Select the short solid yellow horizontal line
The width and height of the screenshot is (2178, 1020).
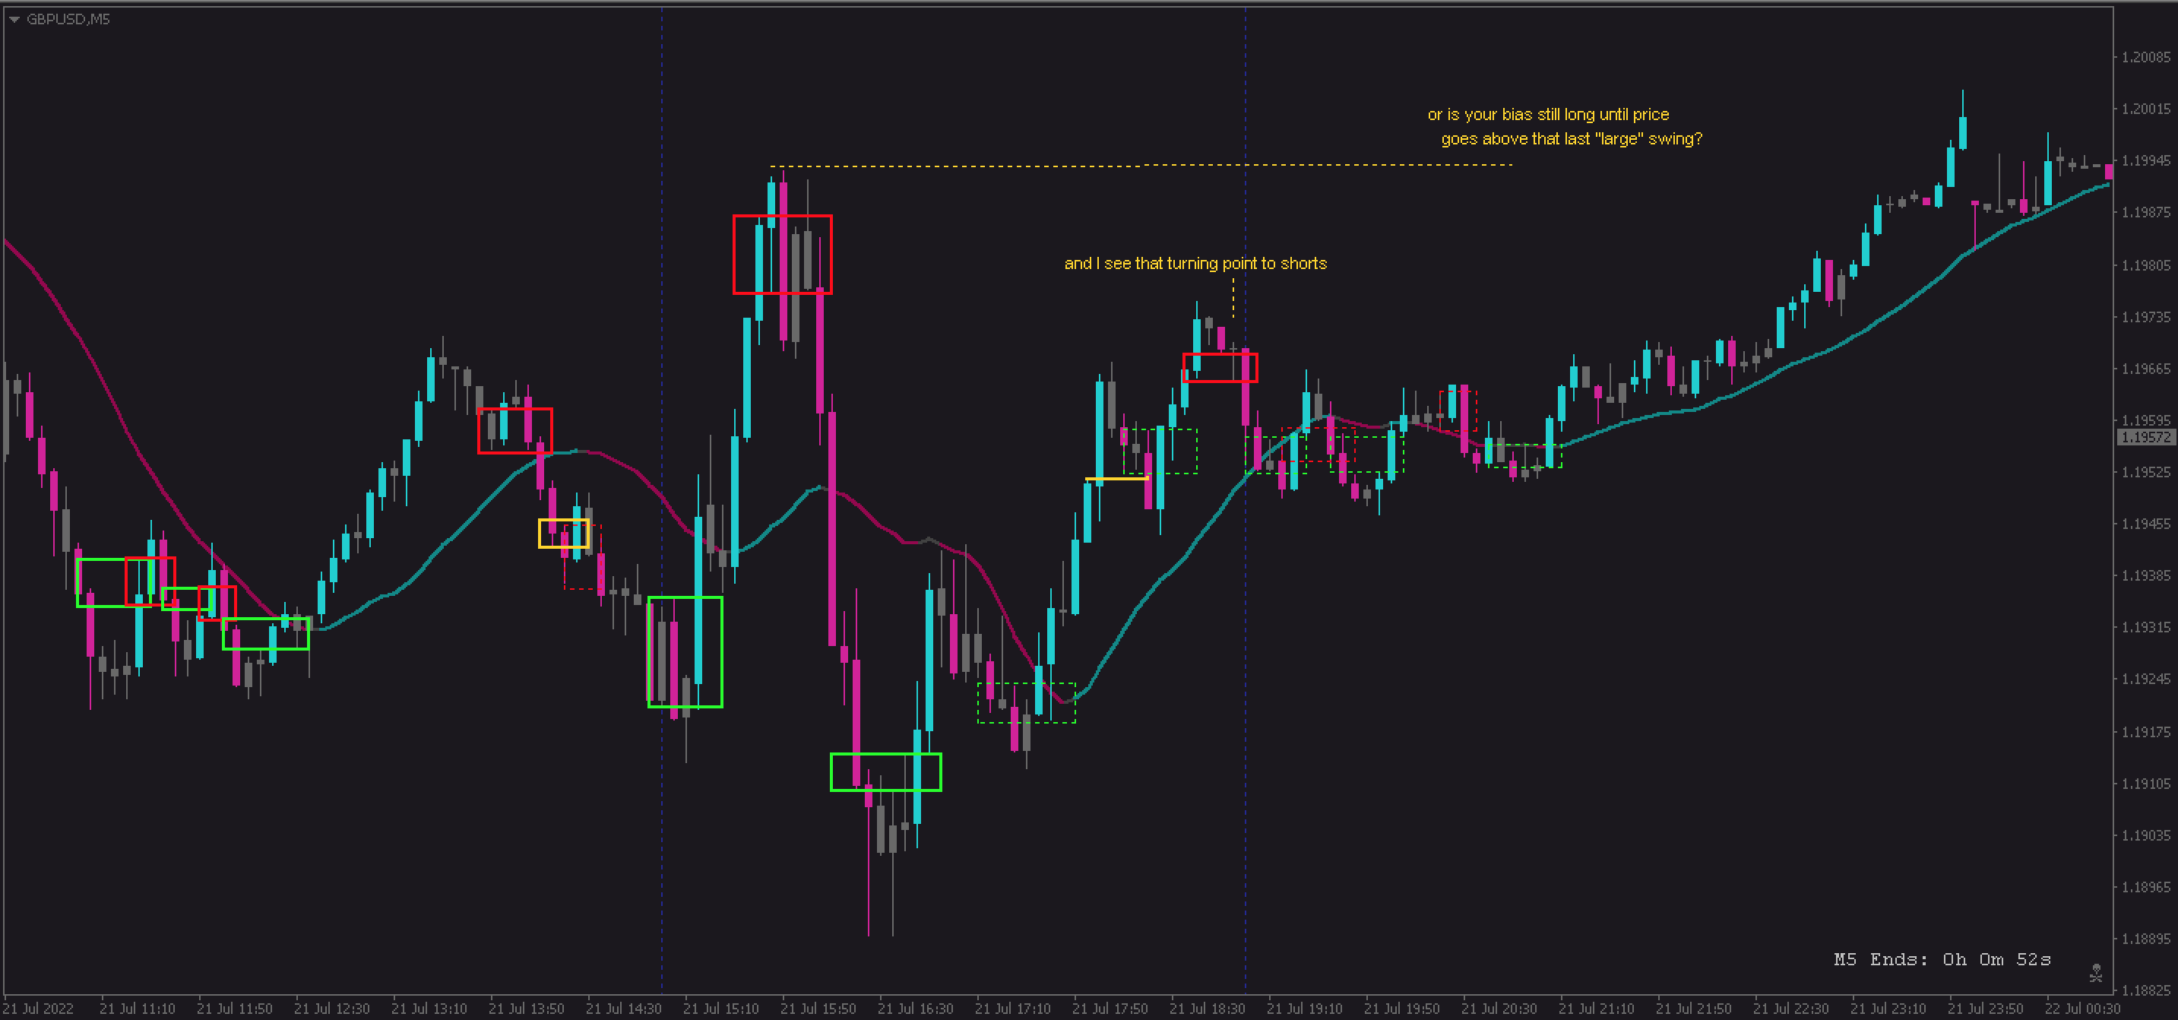(x=1116, y=480)
